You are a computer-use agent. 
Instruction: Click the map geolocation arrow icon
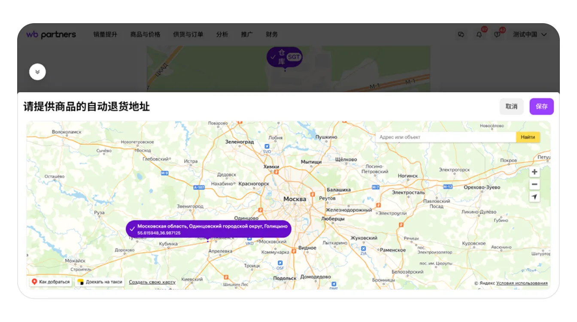534,197
